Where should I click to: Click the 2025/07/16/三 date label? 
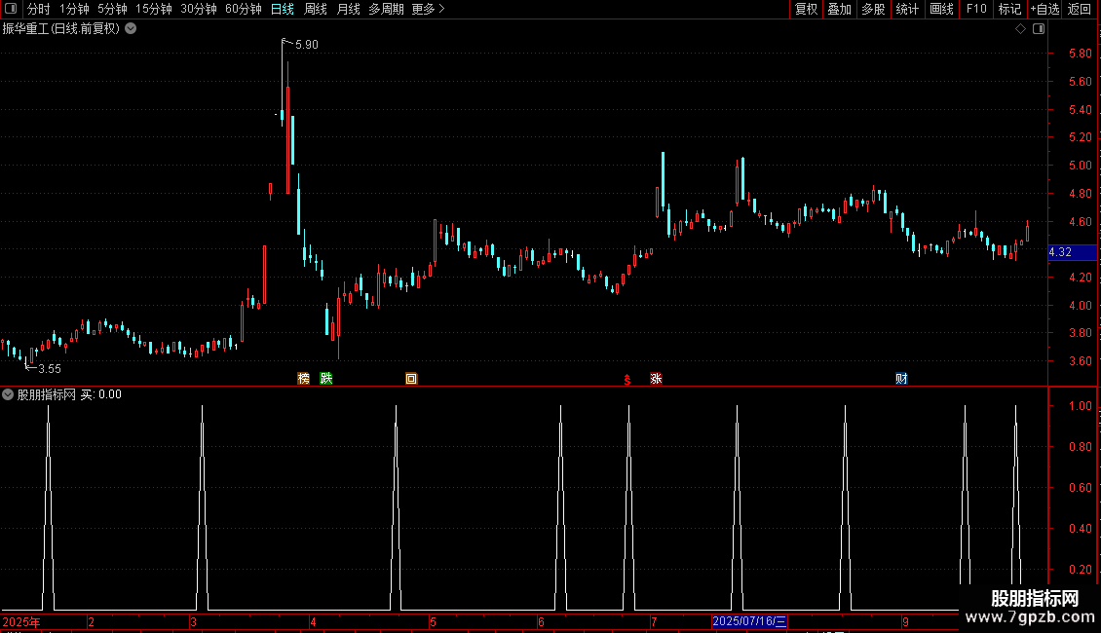point(749,621)
